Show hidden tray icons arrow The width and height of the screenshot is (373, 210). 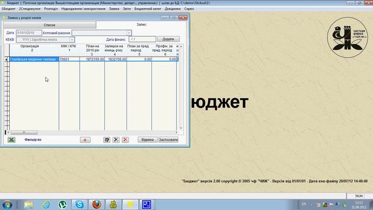point(311,205)
